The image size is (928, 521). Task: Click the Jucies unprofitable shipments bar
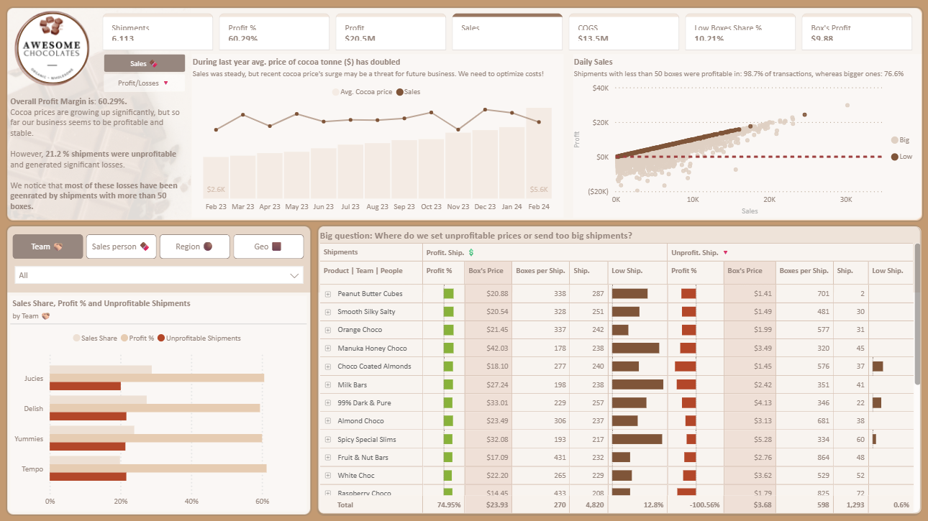(x=85, y=387)
